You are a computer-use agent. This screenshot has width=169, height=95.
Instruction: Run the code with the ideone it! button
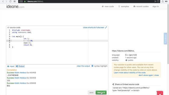click(101, 93)
